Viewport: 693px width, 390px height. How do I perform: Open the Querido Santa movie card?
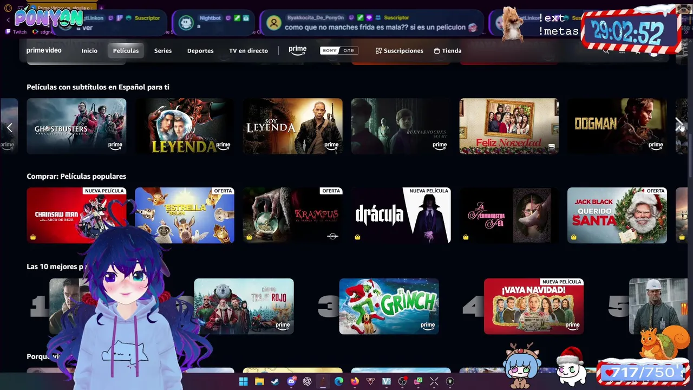(617, 215)
